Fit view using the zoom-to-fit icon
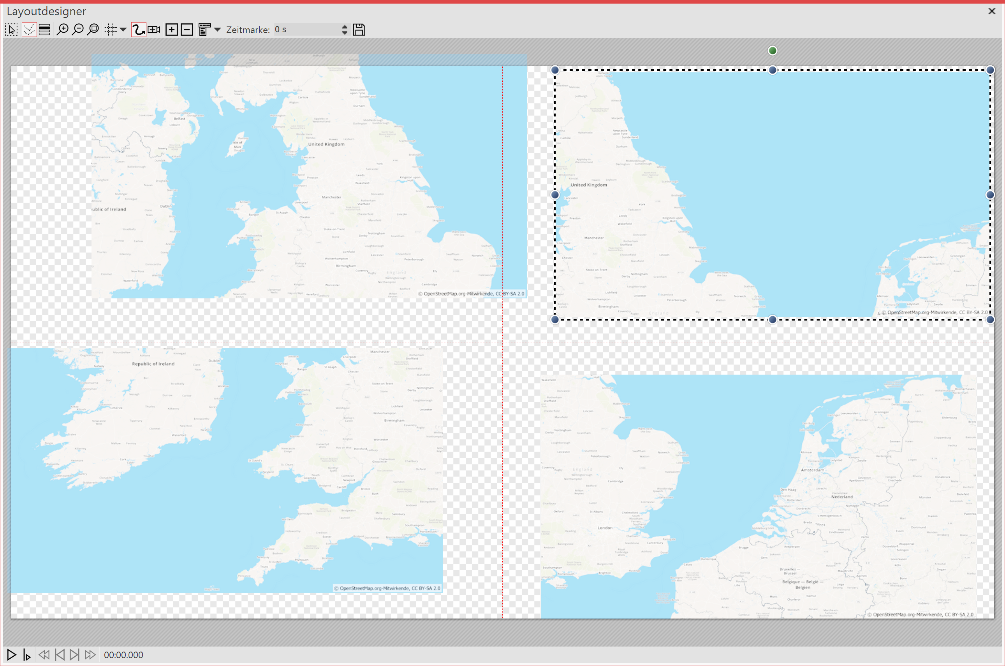 coord(93,29)
